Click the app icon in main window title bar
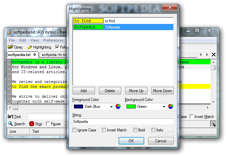 [10, 32]
